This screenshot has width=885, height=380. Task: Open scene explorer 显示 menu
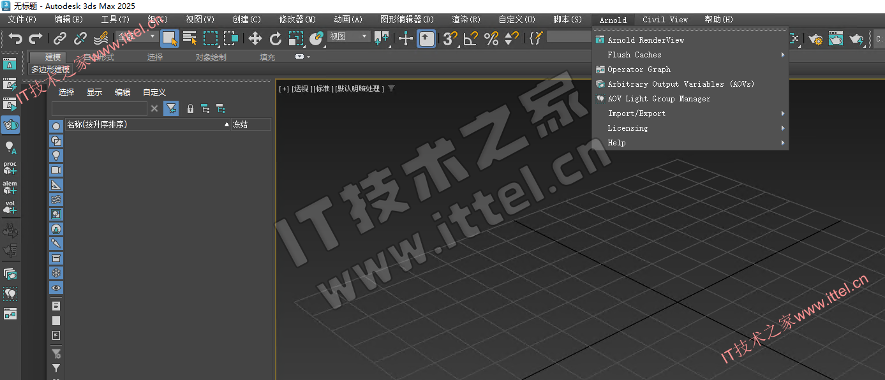94,92
